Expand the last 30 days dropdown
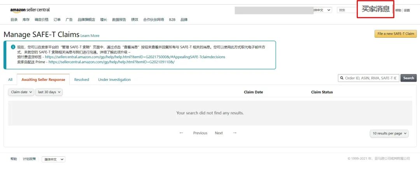 coord(49,92)
